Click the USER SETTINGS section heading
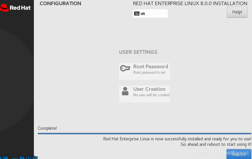Viewport: 252px width, 159px height. pos(138,52)
